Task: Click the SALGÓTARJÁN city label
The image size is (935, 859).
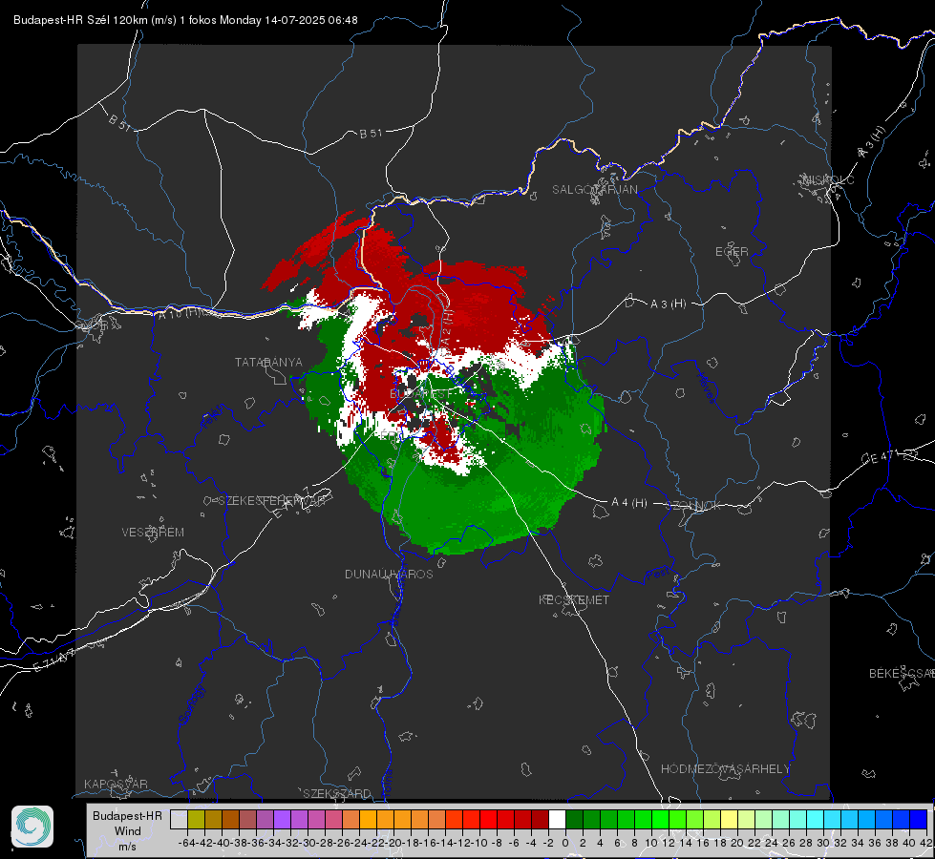Action: coord(594,190)
